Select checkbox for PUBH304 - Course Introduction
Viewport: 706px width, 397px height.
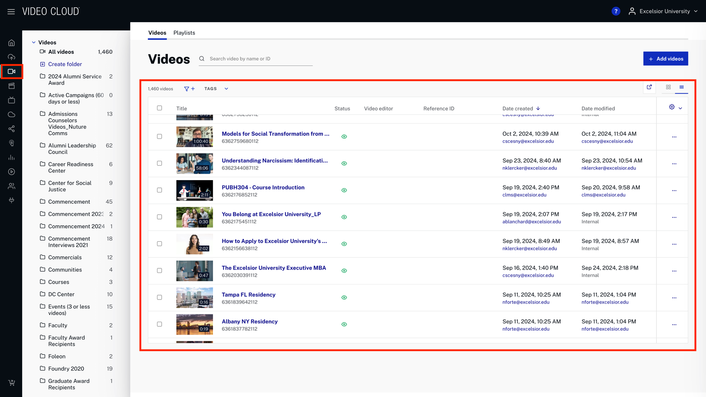(x=160, y=190)
